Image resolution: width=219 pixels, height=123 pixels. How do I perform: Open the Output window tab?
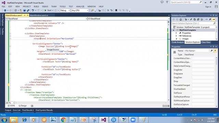point(8,110)
